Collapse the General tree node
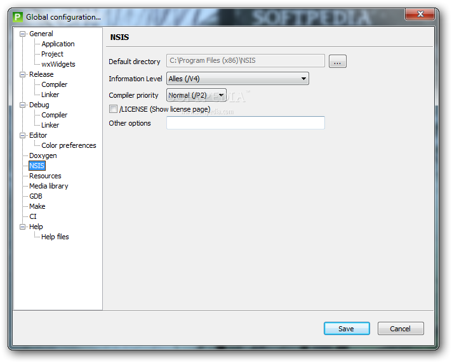Viewport: 452px width, 363px height. [x=22, y=34]
